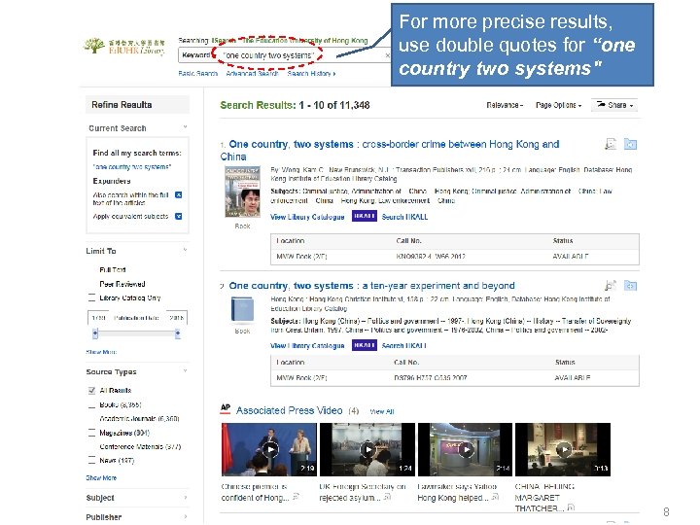Screen dimensions: 700x525
Task: Click the "one country two systems" search term link
Action: pyautogui.click(x=131, y=167)
